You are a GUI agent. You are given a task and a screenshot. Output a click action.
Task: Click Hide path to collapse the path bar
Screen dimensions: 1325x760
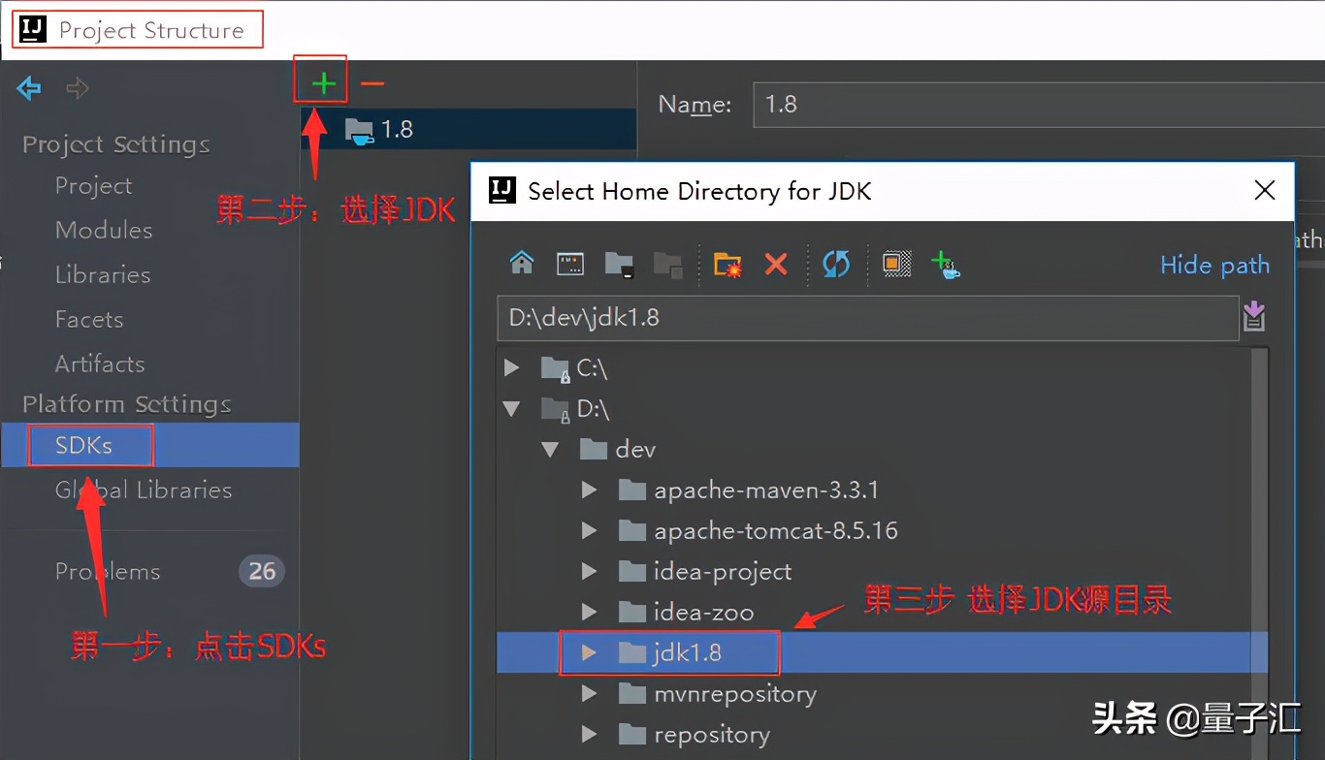1214,265
